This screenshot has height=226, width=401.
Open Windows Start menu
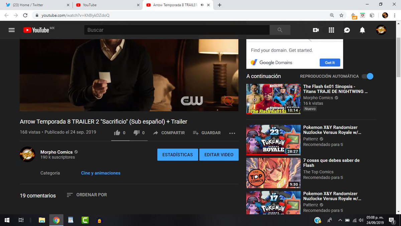pyautogui.click(x=6, y=220)
